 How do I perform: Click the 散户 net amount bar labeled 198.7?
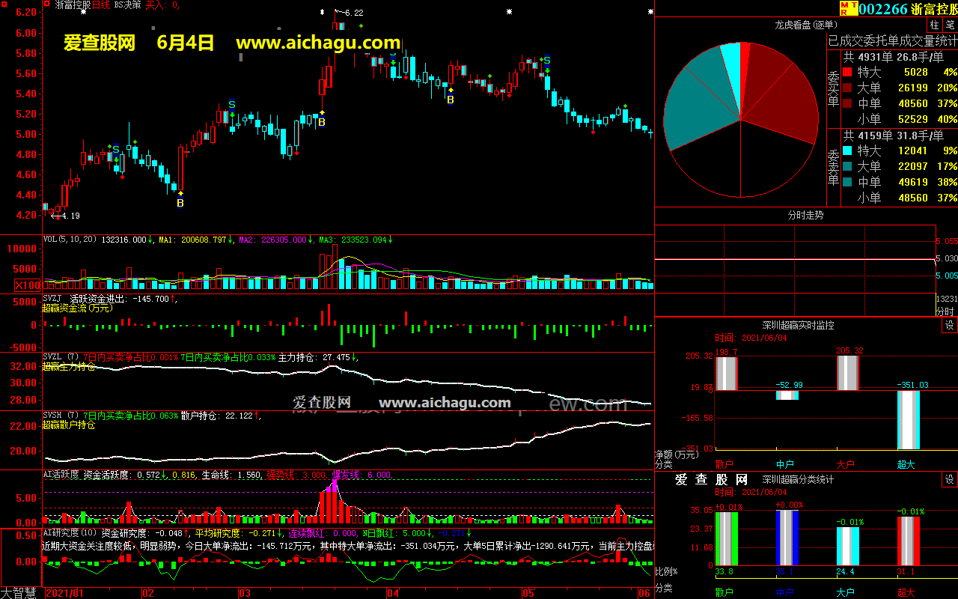726,374
